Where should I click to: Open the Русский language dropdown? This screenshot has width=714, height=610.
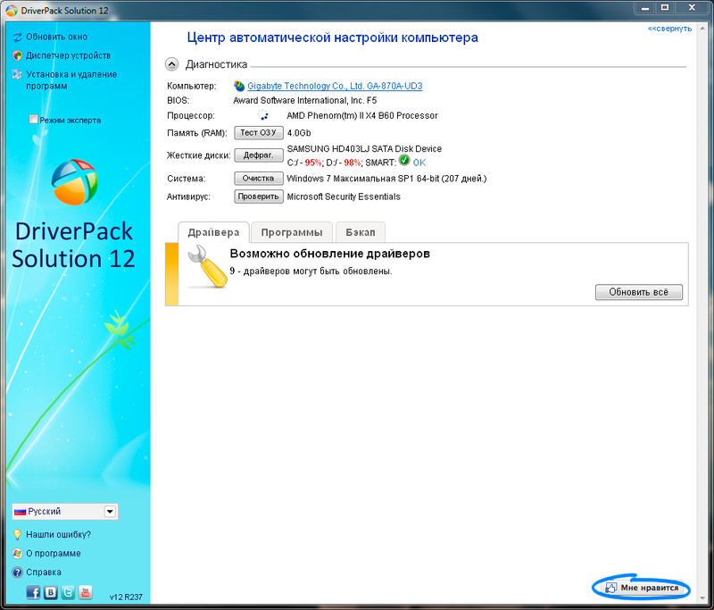point(64,512)
